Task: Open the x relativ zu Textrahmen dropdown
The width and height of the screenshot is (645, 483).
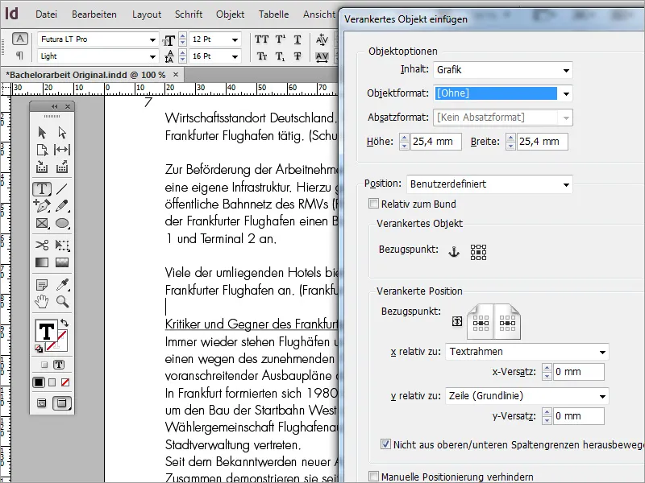Action: [527, 352]
